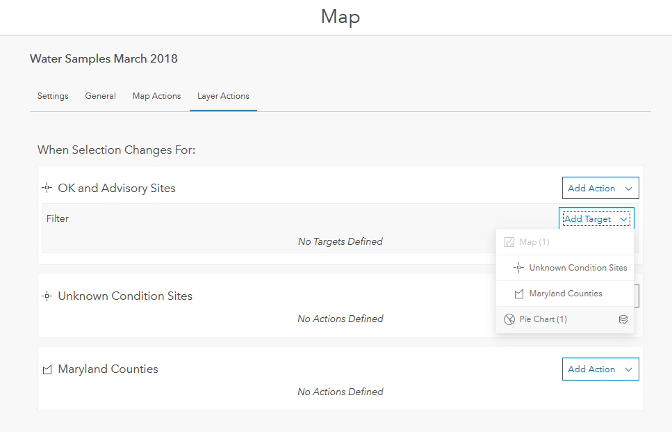
Task: Click the point icon beside OK and Advisory Sites
Action: point(47,188)
